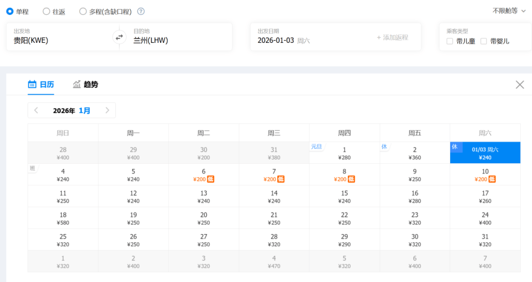Click the calendar icon beside 日历

click(33, 84)
